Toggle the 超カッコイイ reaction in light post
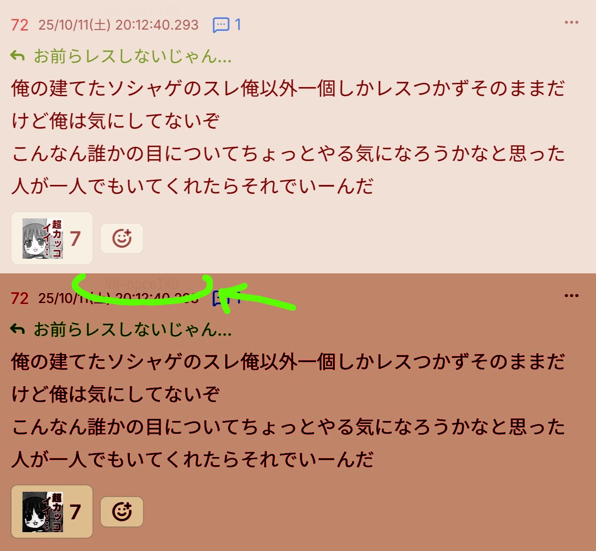Viewport: 596px width, 551px height. click(x=52, y=238)
